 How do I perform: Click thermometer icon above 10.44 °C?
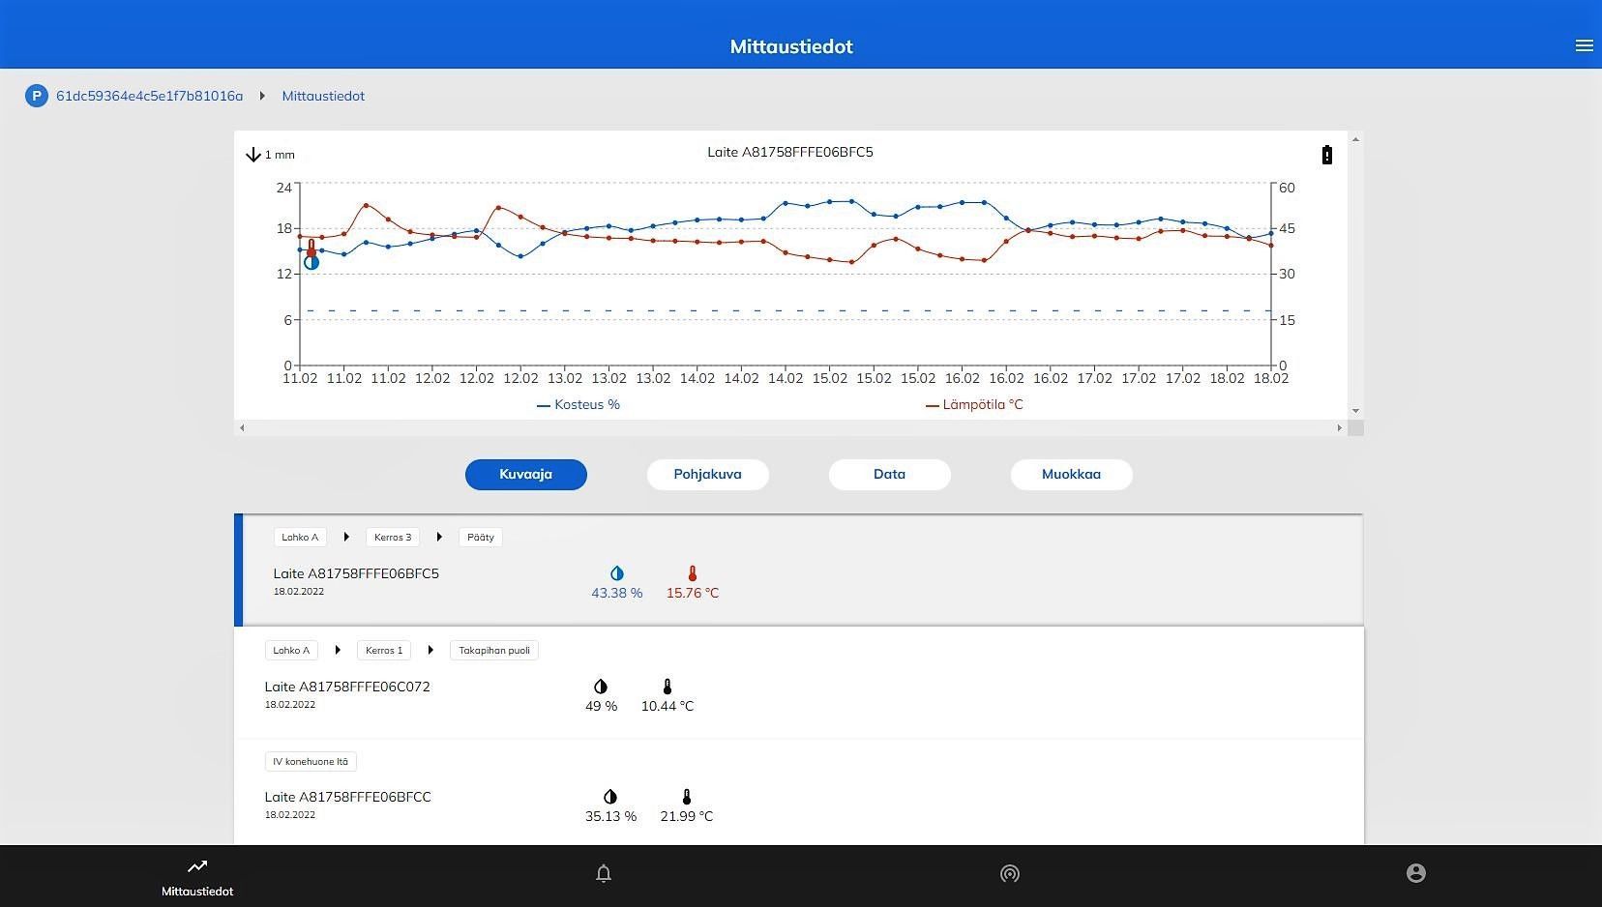pos(667,687)
